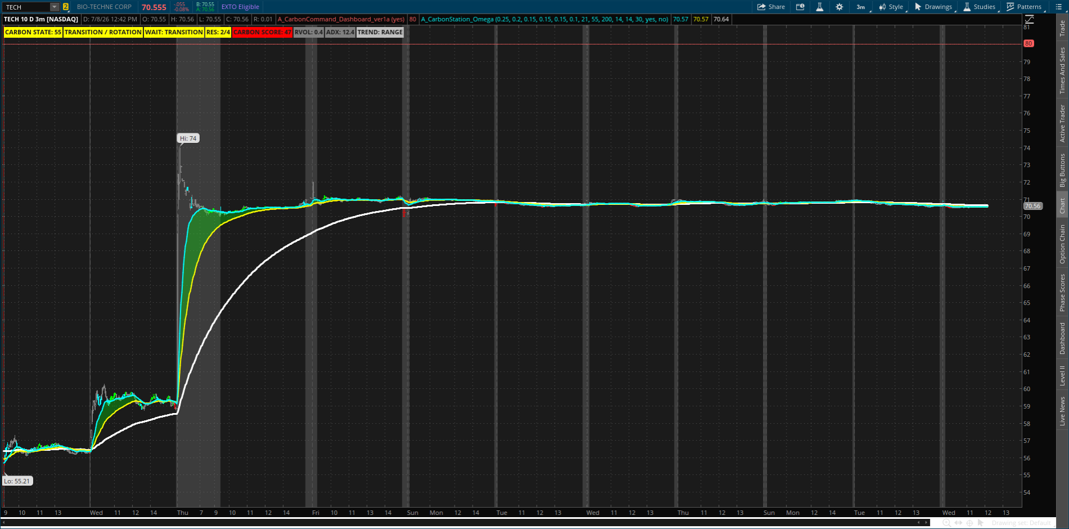The width and height of the screenshot is (1069, 529).
Task: Click the scroll right arrow on bottom scrollbar
Action: 927,523
